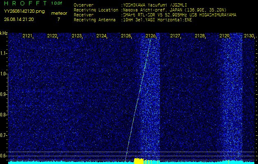Click time marker 2126
The height and width of the screenshot is (164, 258).
[x=151, y=36]
